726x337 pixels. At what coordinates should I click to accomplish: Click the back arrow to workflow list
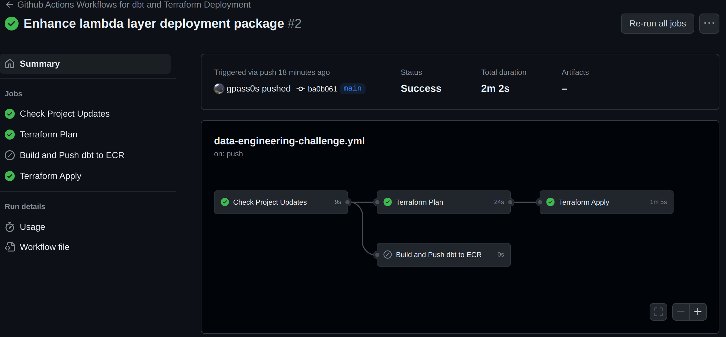[x=9, y=4]
